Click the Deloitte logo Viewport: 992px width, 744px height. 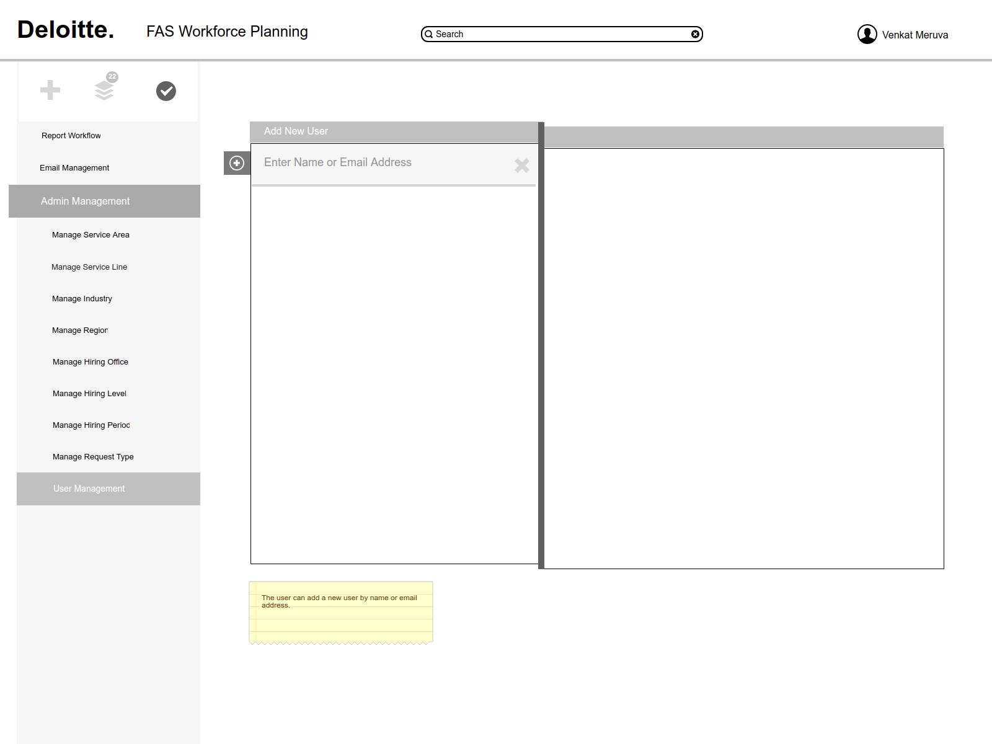click(x=66, y=30)
